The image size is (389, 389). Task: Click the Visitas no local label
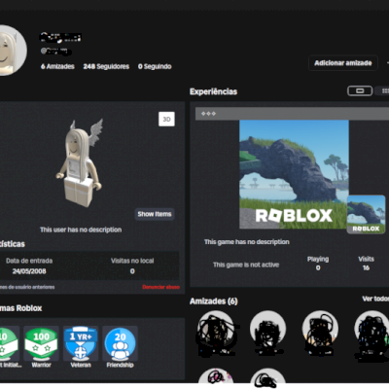point(132,261)
